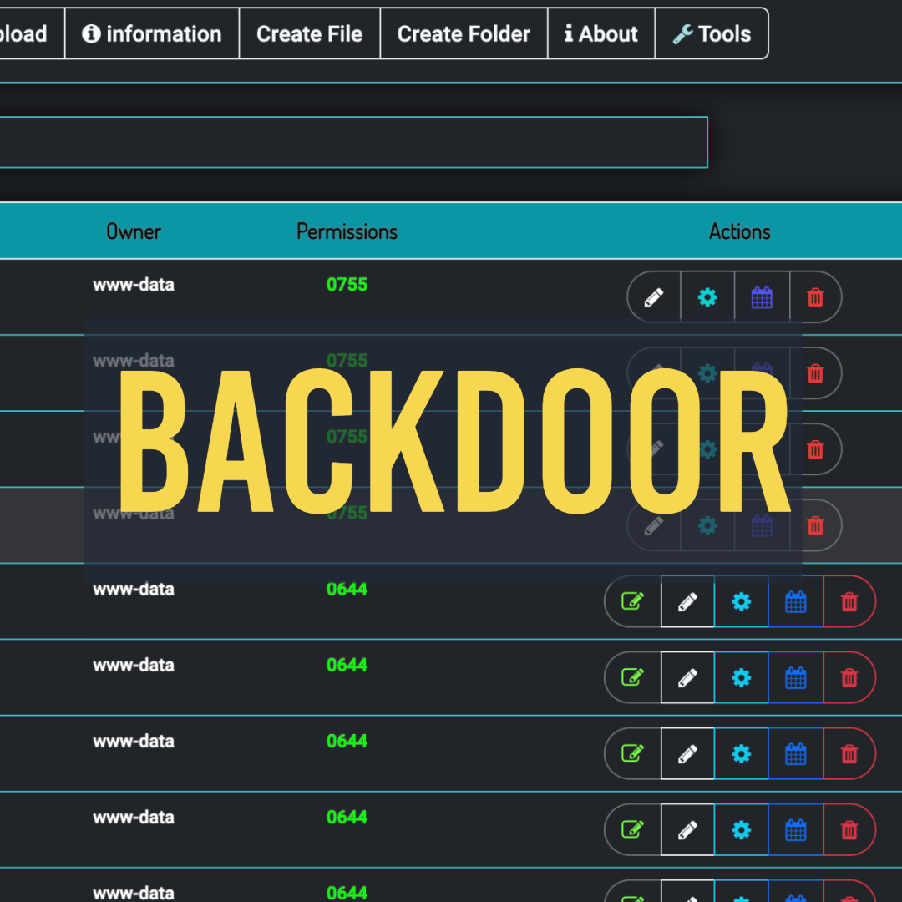Click www-data owner in first table row
This screenshot has height=902, width=902.
[x=134, y=284]
